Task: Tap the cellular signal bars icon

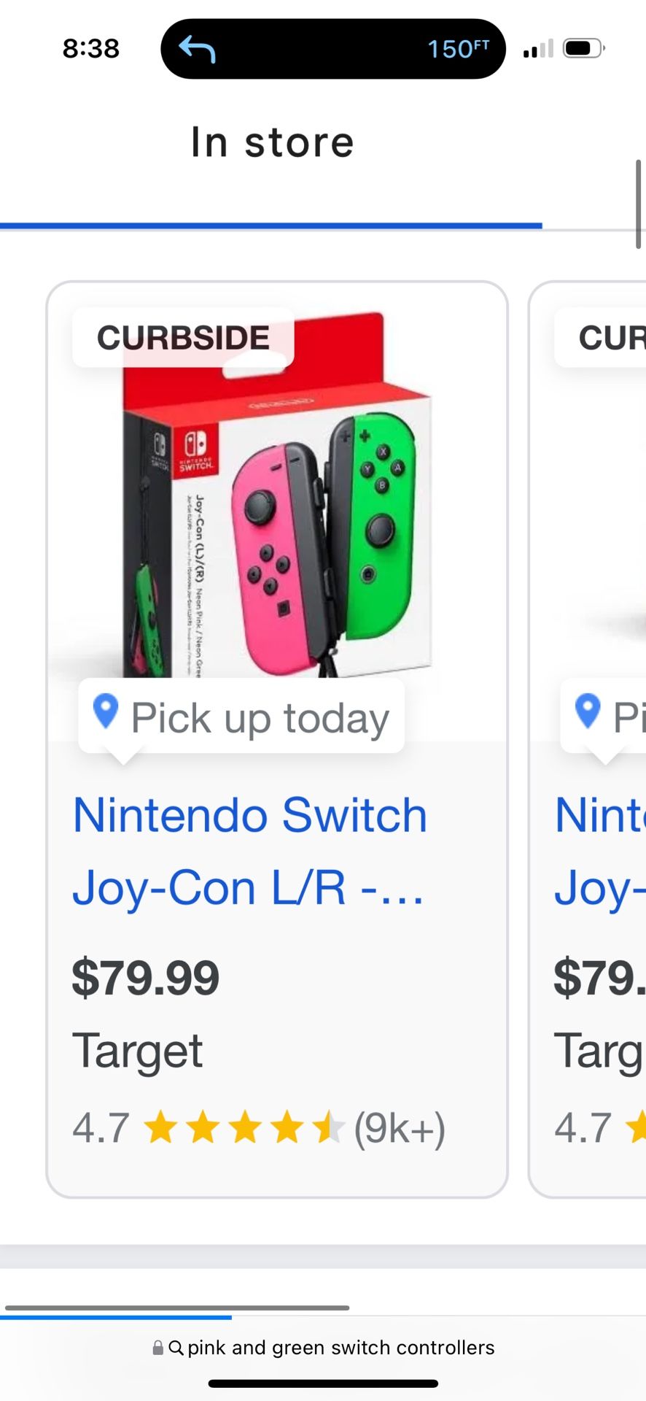Action: [x=538, y=49]
